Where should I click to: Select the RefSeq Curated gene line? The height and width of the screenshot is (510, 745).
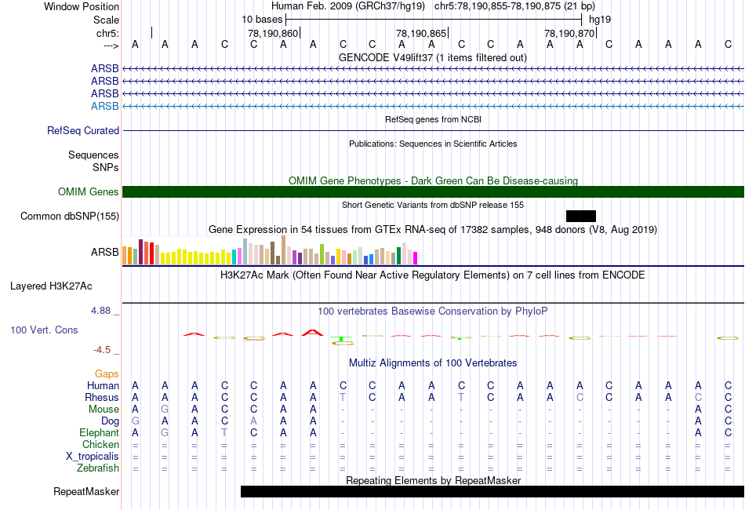pos(434,130)
